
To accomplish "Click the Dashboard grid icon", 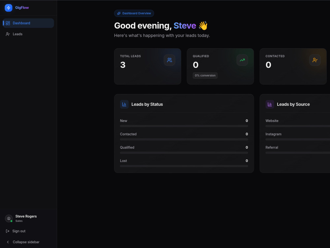I will 8,23.
